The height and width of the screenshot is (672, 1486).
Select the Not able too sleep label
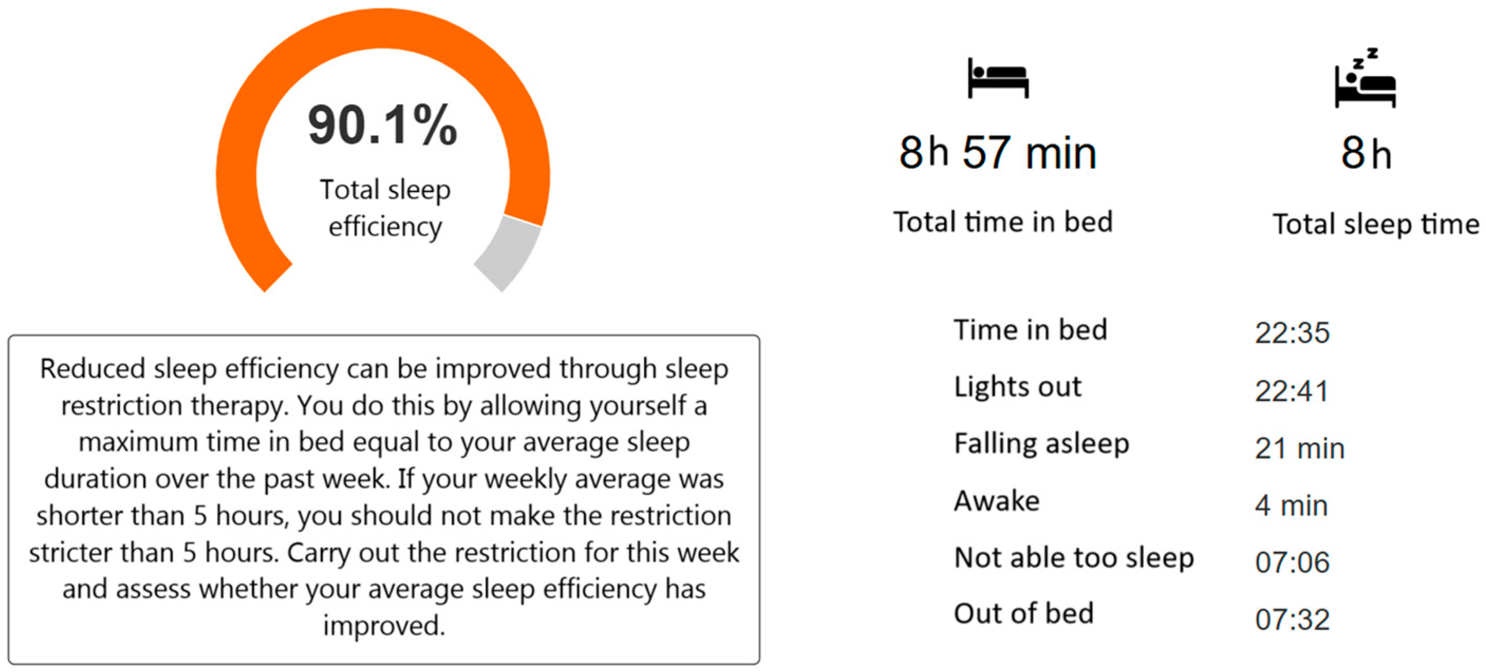1074,558
